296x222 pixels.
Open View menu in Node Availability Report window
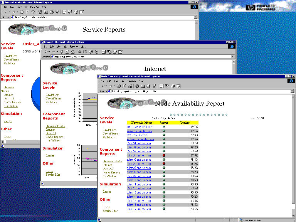click(115, 81)
